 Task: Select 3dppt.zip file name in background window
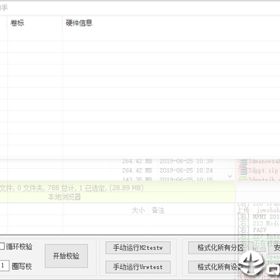[263, 170]
